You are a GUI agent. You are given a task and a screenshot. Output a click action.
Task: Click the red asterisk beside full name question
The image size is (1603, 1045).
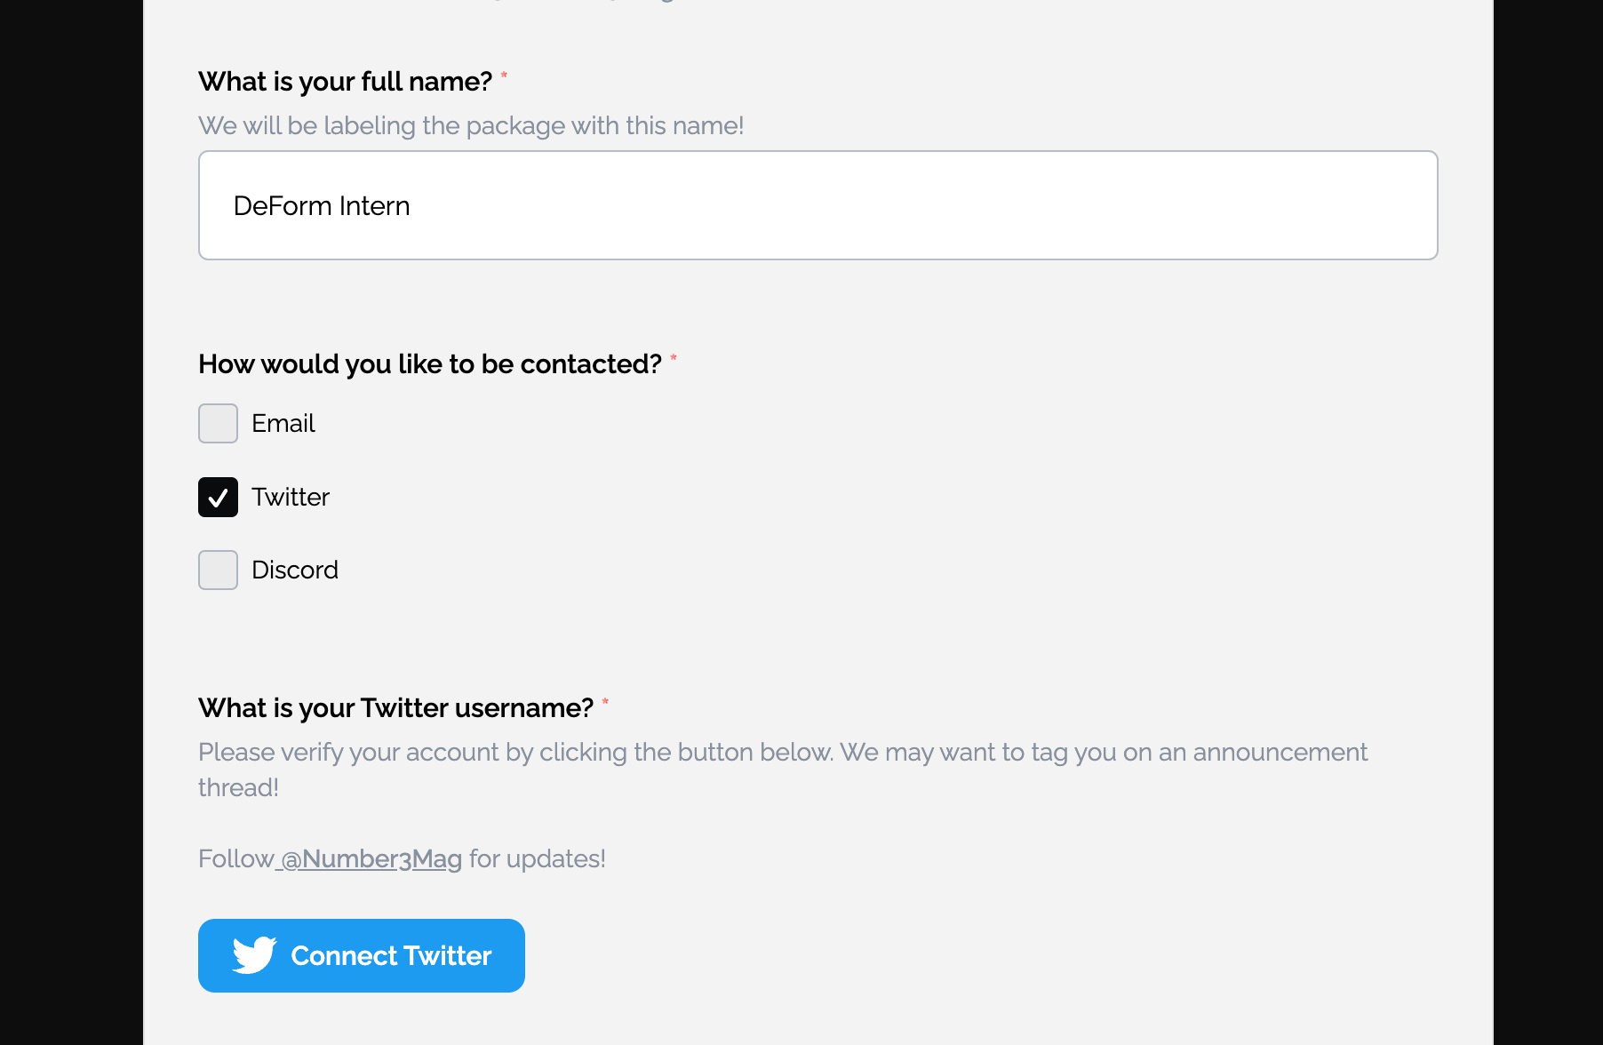504,76
